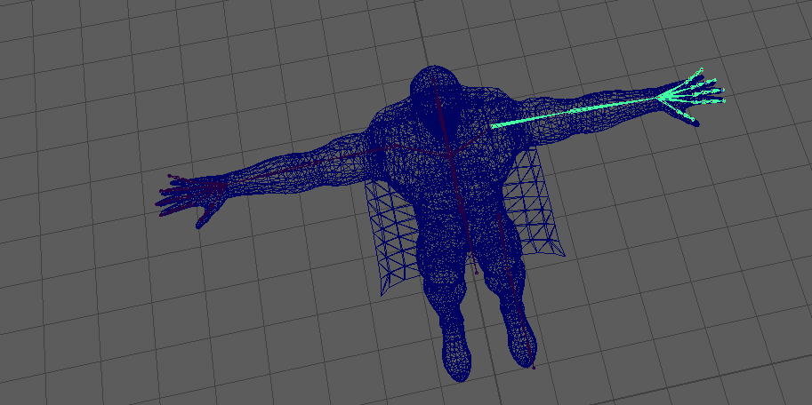The height and width of the screenshot is (405, 812).
Task: Select the red joint at the foot tip
Action: [x=534, y=367]
